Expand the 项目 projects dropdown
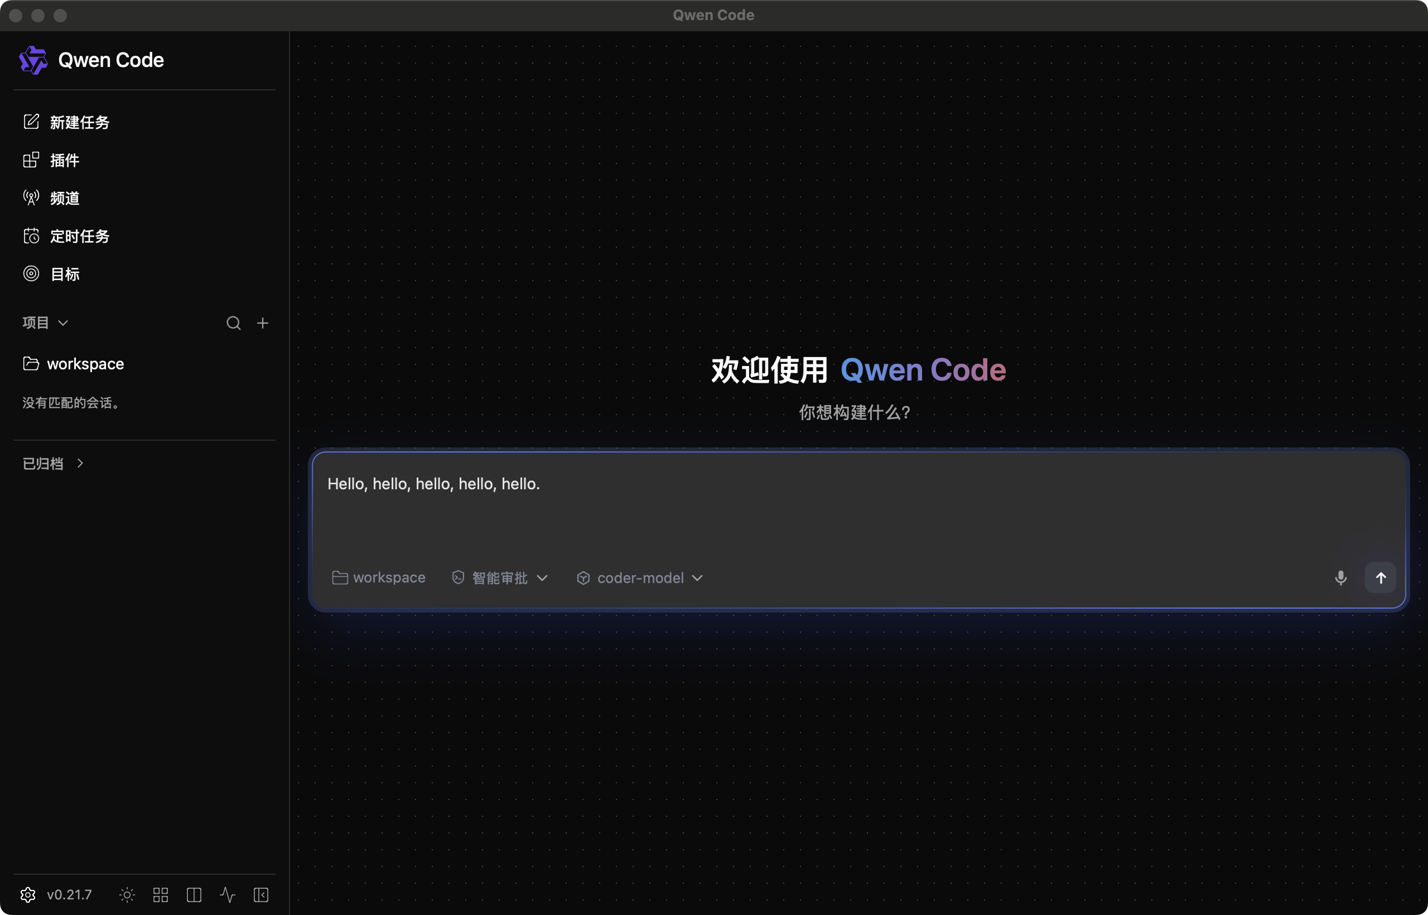Screen dimensions: 1428x915 click(x=46, y=322)
